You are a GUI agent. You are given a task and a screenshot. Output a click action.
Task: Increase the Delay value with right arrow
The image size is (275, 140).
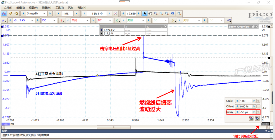[254, 112]
